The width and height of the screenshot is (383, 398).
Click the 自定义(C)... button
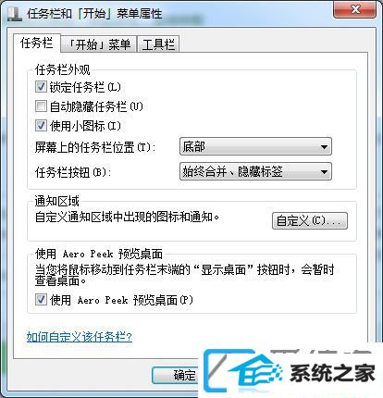pyautogui.click(x=310, y=220)
